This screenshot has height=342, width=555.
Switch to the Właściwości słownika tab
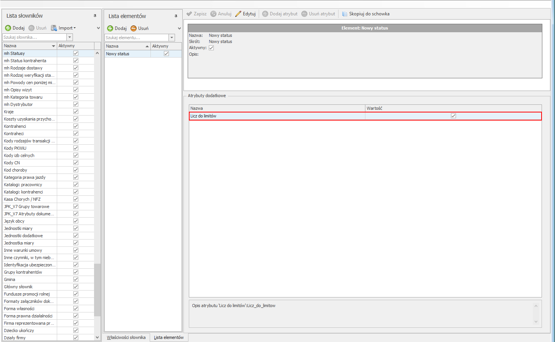(x=126, y=337)
